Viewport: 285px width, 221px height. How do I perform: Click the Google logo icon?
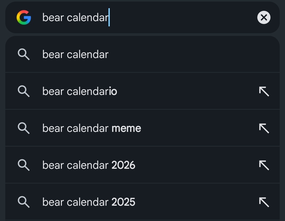click(24, 18)
